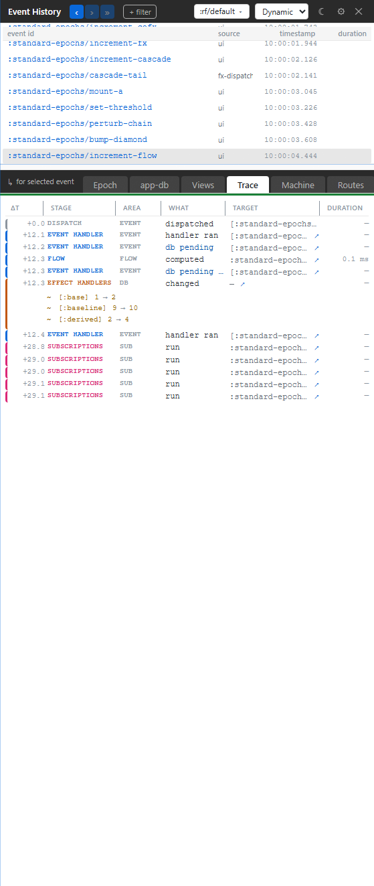Click the ΔT trace column header
The height and width of the screenshot is (886, 374).
pyautogui.click(x=15, y=208)
